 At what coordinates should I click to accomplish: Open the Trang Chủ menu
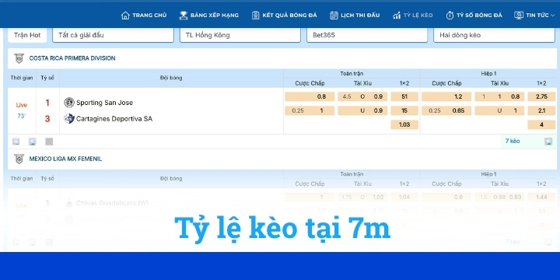144,16
